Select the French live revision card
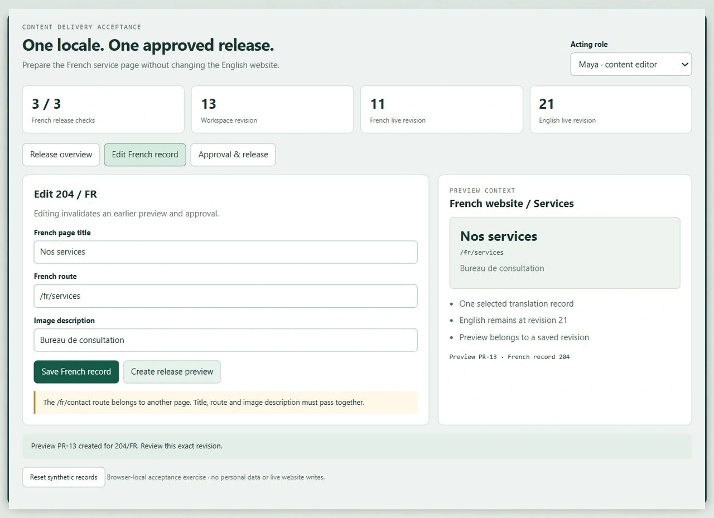Viewport: 714px width, 518px height. 442,109
